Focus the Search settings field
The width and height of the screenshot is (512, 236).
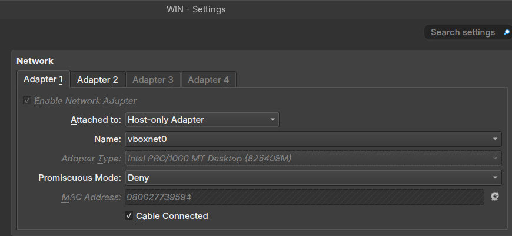tap(463, 32)
